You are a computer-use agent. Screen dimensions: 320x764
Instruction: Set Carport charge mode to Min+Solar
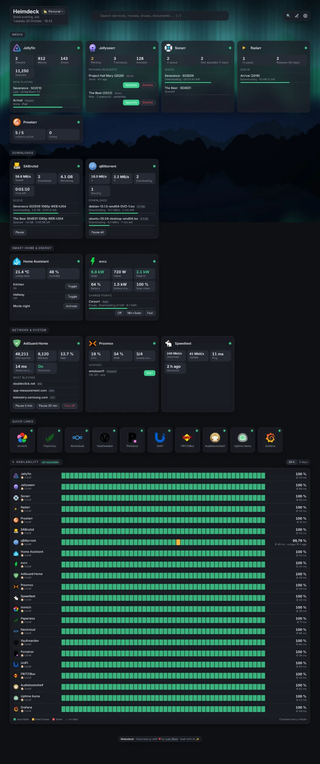[x=134, y=313]
